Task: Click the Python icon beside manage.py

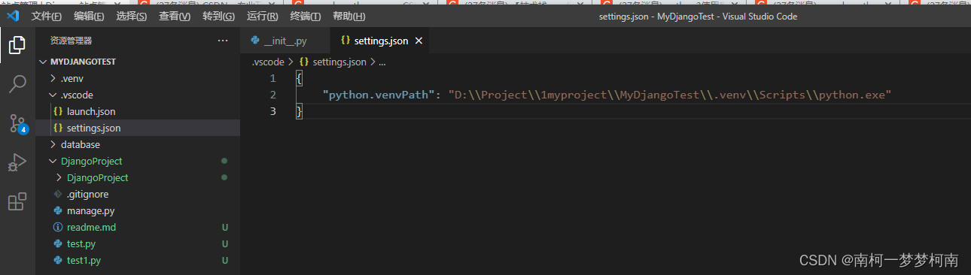Action: coord(58,210)
